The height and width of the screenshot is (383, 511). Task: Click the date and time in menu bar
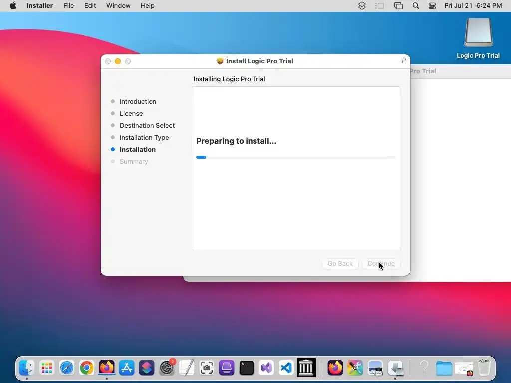[473, 6]
